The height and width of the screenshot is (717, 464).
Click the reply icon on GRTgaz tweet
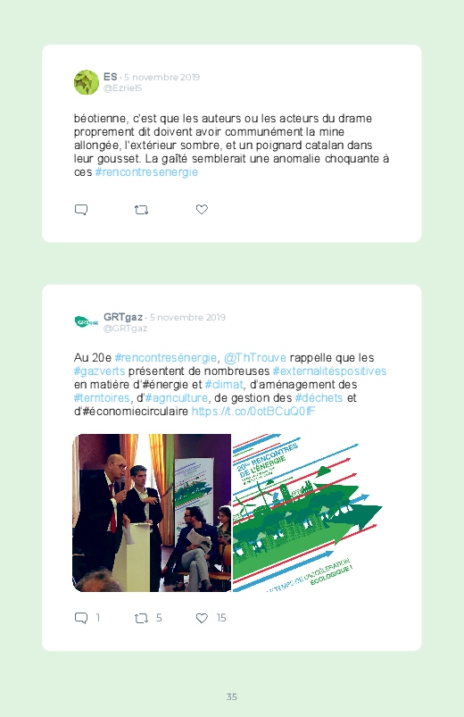coord(81,618)
